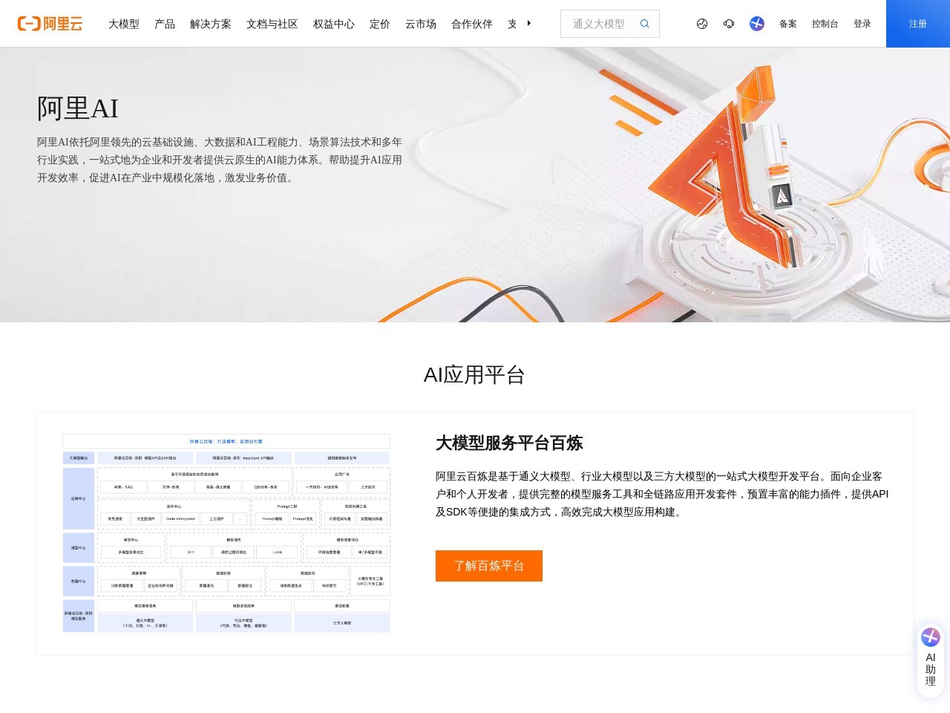
Task: Click the headset customer support icon
Action: [729, 23]
